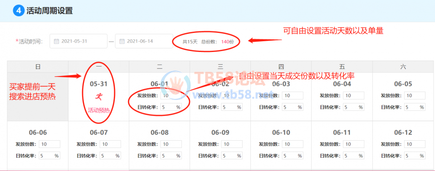Click the 06-12 date label
Screen dimensions: 435x171
403,133
